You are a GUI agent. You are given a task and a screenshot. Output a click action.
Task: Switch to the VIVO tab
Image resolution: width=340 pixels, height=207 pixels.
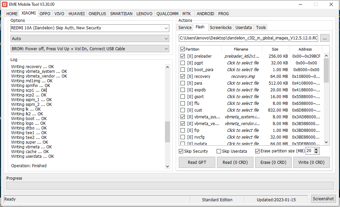pyautogui.click(x=59, y=13)
